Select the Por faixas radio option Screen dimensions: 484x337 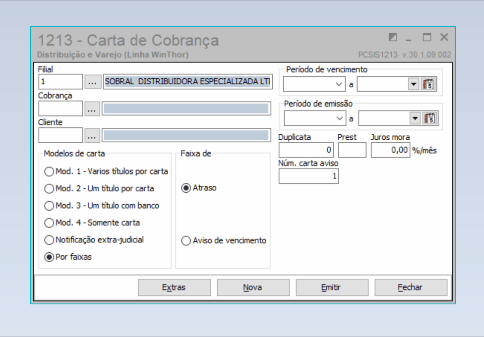[68, 257]
